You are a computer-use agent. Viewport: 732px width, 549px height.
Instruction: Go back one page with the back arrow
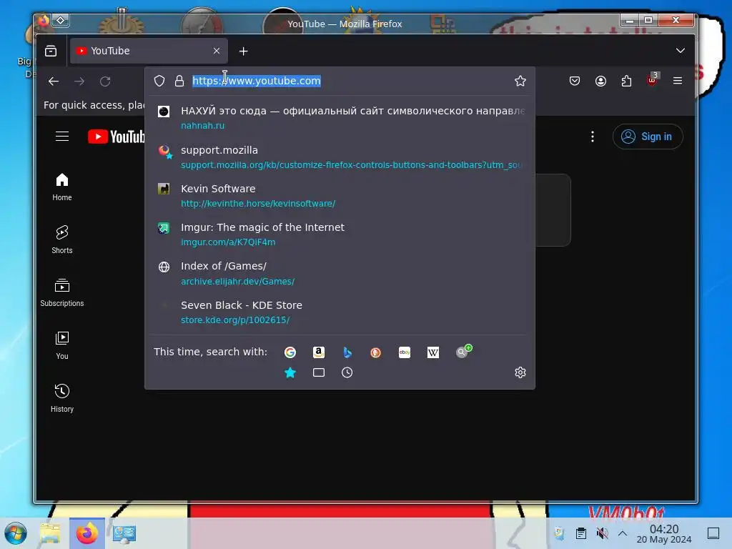[x=54, y=81]
